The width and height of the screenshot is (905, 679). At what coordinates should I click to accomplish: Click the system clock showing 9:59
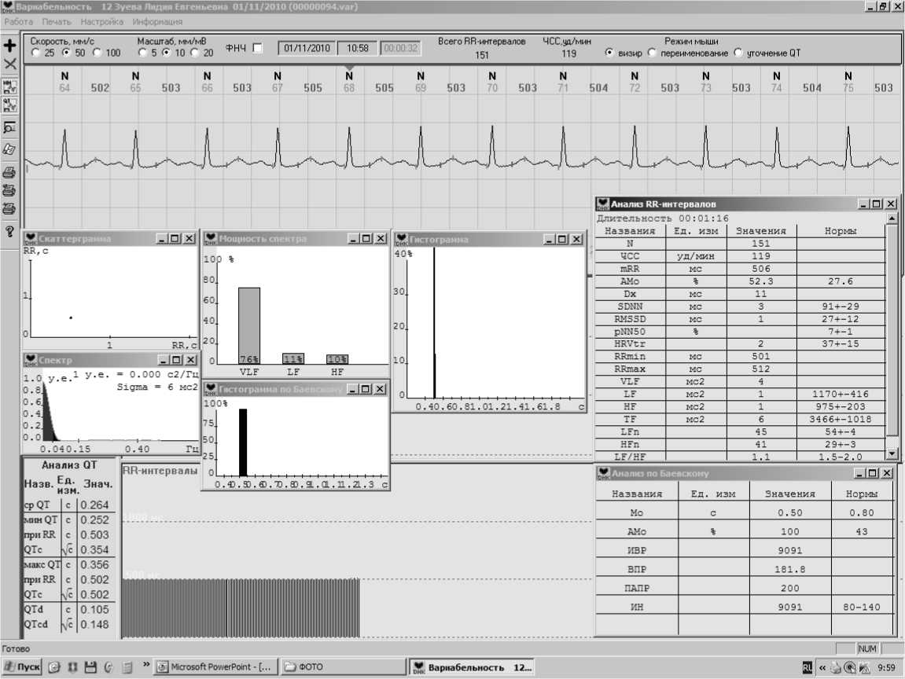click(x=887, y=668)
